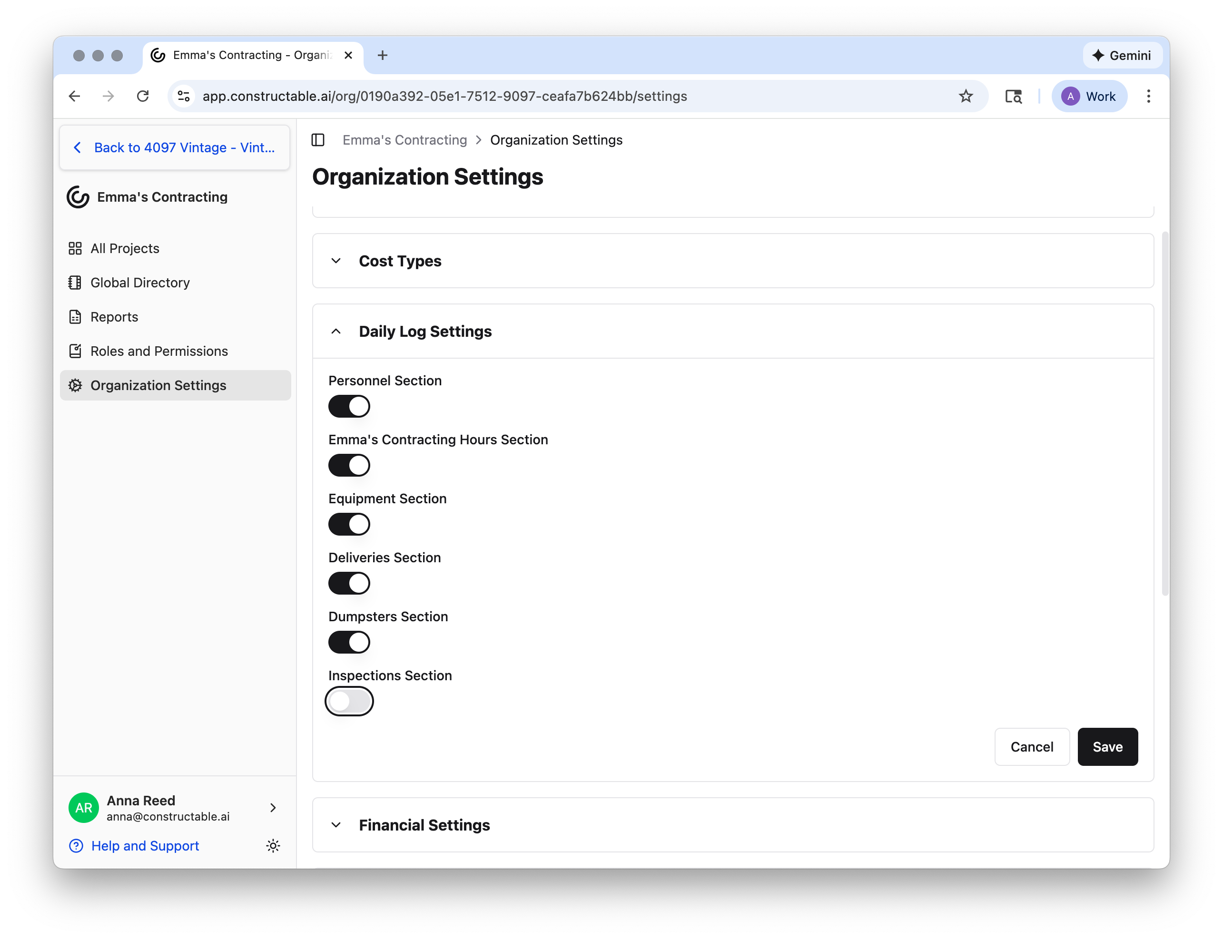The height and width of the screenshot is (939, 1223).
Task: Toggle the Dumpsters Section switch
Action: (x=349, y=642)
